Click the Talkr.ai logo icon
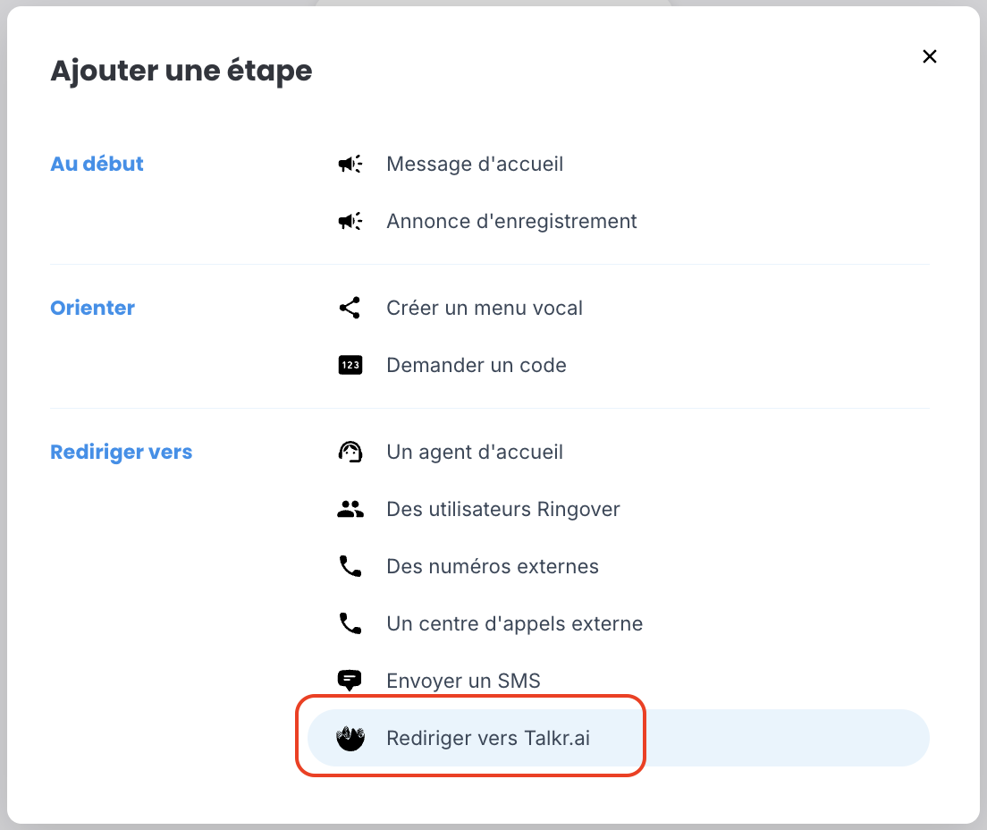This screenshot has width=987, height=830. click(350, 738)
